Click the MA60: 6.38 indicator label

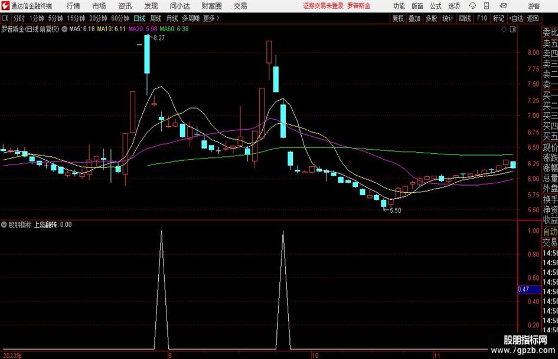click(174, 29)
